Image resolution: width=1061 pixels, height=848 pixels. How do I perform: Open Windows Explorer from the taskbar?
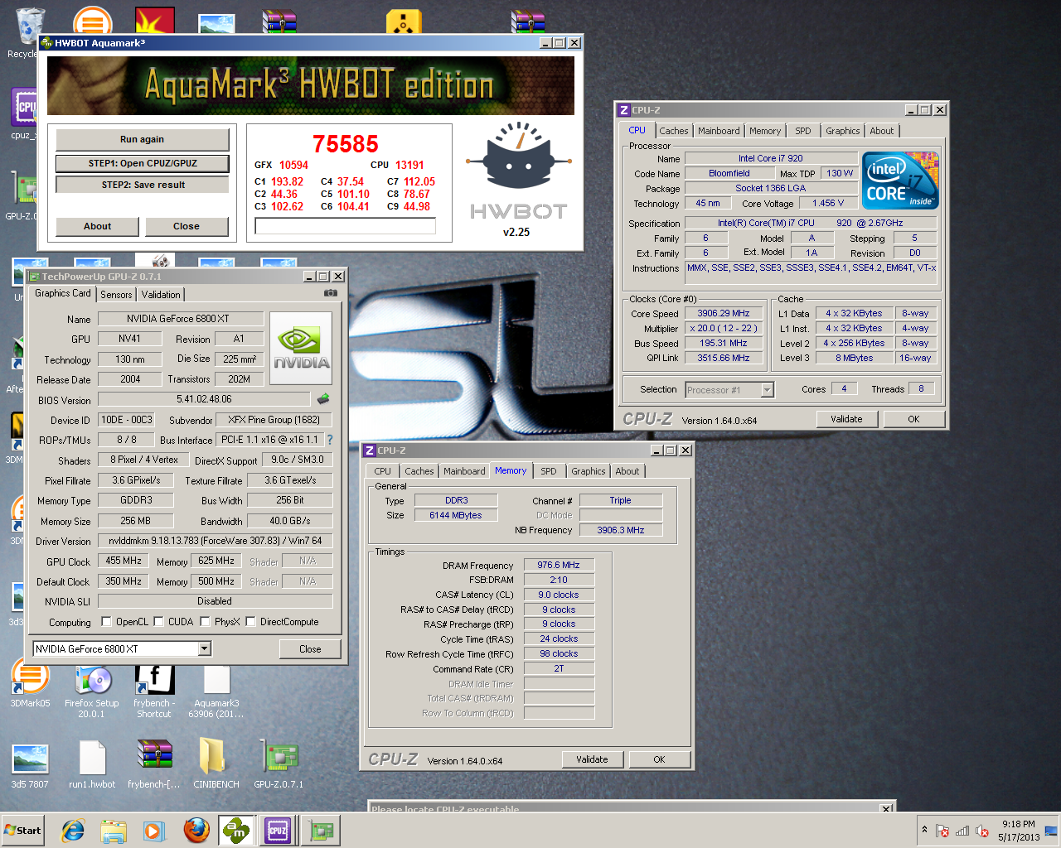tap(114, 831)
